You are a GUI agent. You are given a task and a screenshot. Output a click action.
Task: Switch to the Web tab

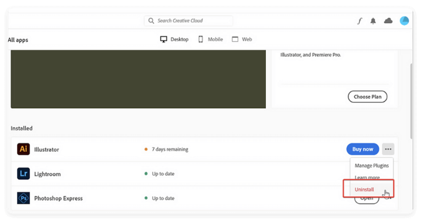242,39
